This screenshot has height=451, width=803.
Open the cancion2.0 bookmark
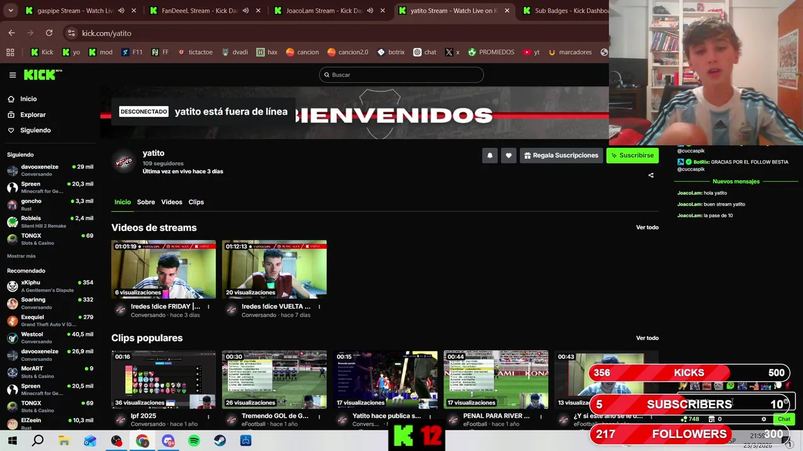348,52
